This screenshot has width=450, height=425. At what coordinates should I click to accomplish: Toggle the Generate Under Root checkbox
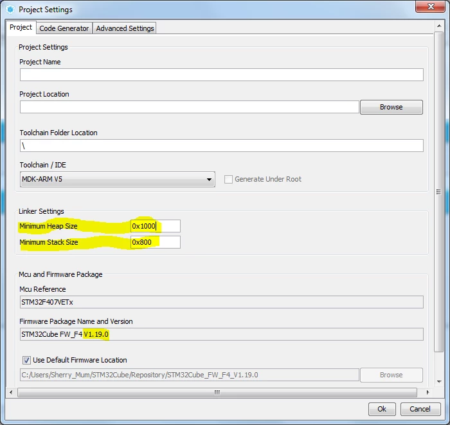[x=228, y=179]
